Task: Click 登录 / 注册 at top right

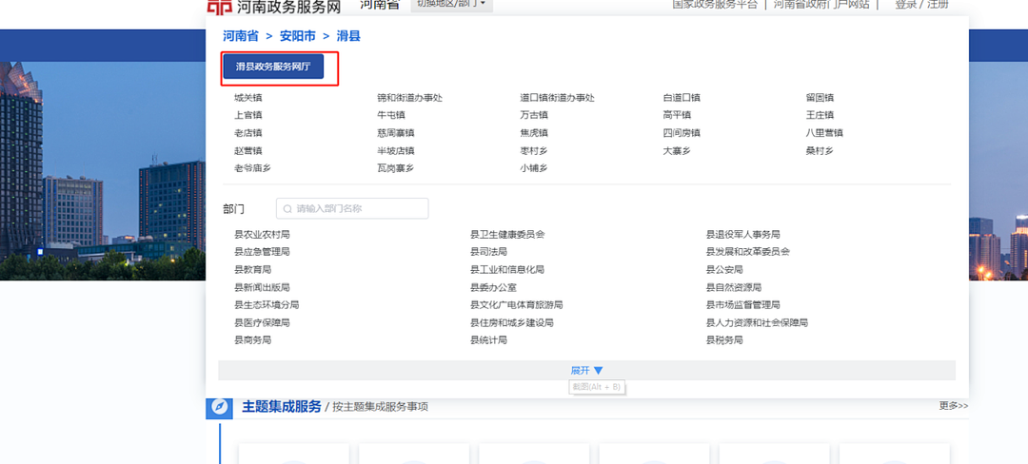Action: click(x=921, y=5)
